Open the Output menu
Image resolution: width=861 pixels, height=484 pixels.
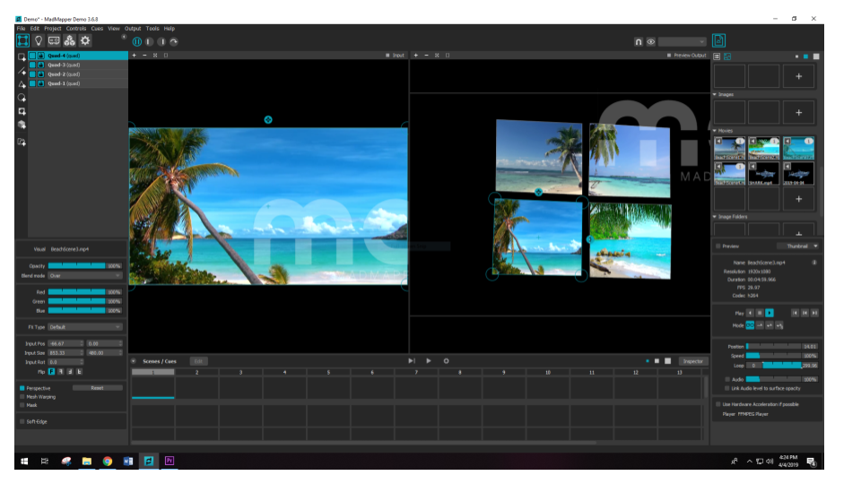[133, 29]
